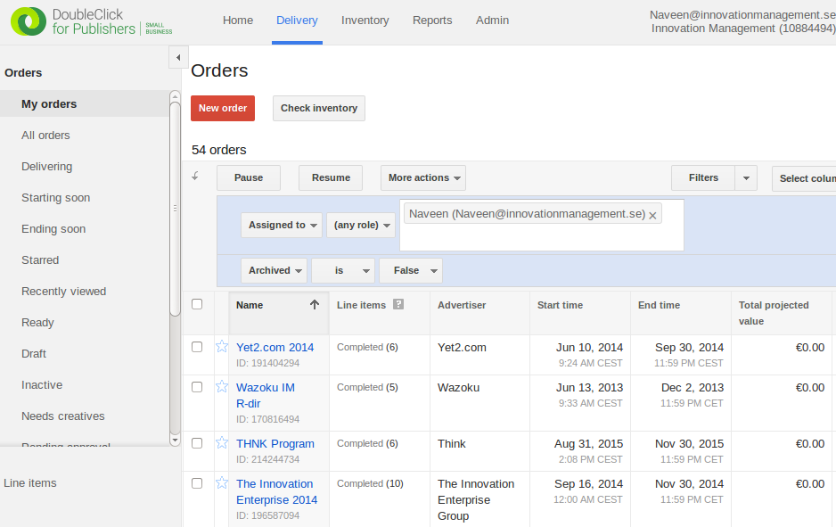Open the 'is' operator dropdown
The image size is (836, 527).
tap(343, 270)
